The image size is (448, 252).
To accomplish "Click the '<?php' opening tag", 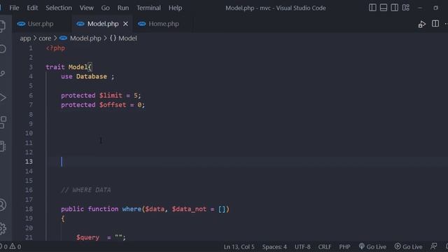I will (55, 48).
